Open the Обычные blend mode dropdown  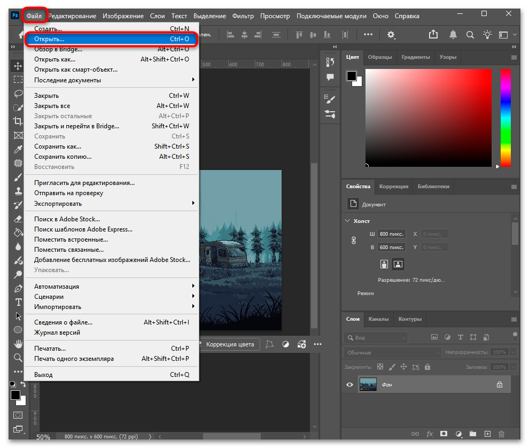click(392, 352)
